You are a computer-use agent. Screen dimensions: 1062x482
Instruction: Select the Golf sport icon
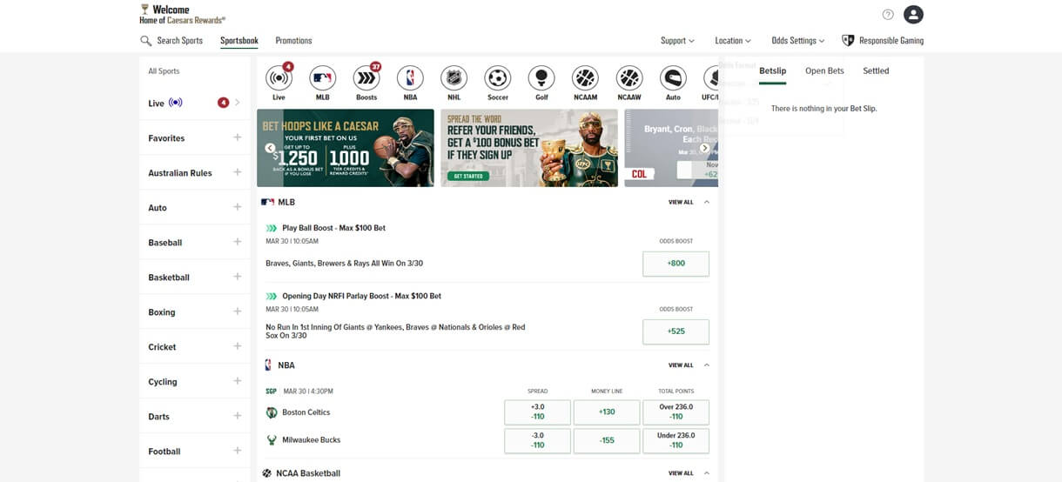pyautogui.click(x=541, y=78)
